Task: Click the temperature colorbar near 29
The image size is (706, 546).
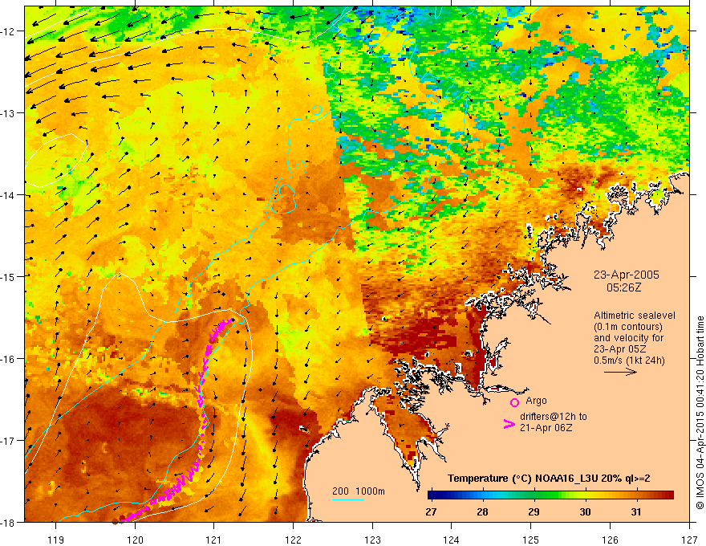Action: [x=534, y=495]
